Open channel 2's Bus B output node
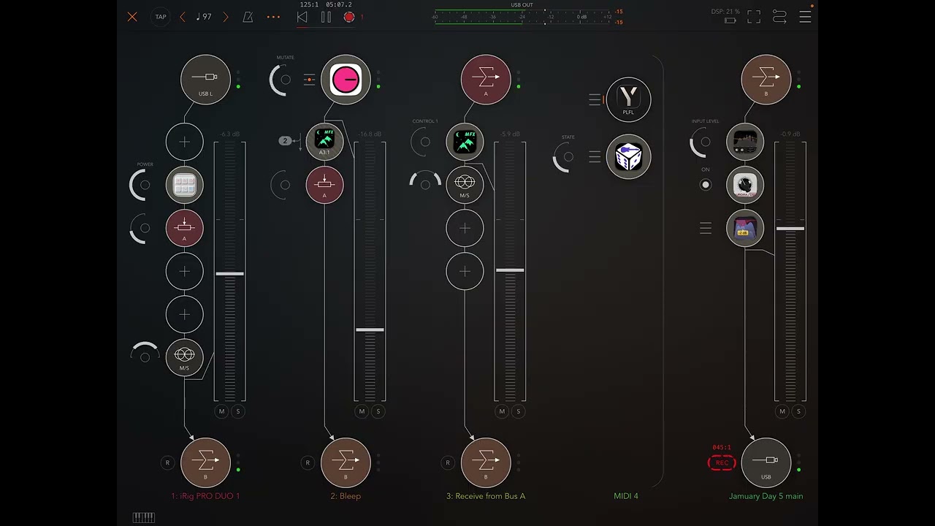The height and width of the screenshot is (526, 935). (x=346, y=462)
